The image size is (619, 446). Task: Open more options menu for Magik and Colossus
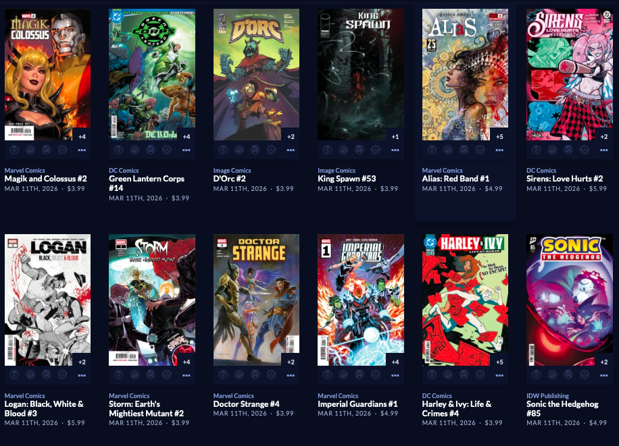tap(82, 150)
